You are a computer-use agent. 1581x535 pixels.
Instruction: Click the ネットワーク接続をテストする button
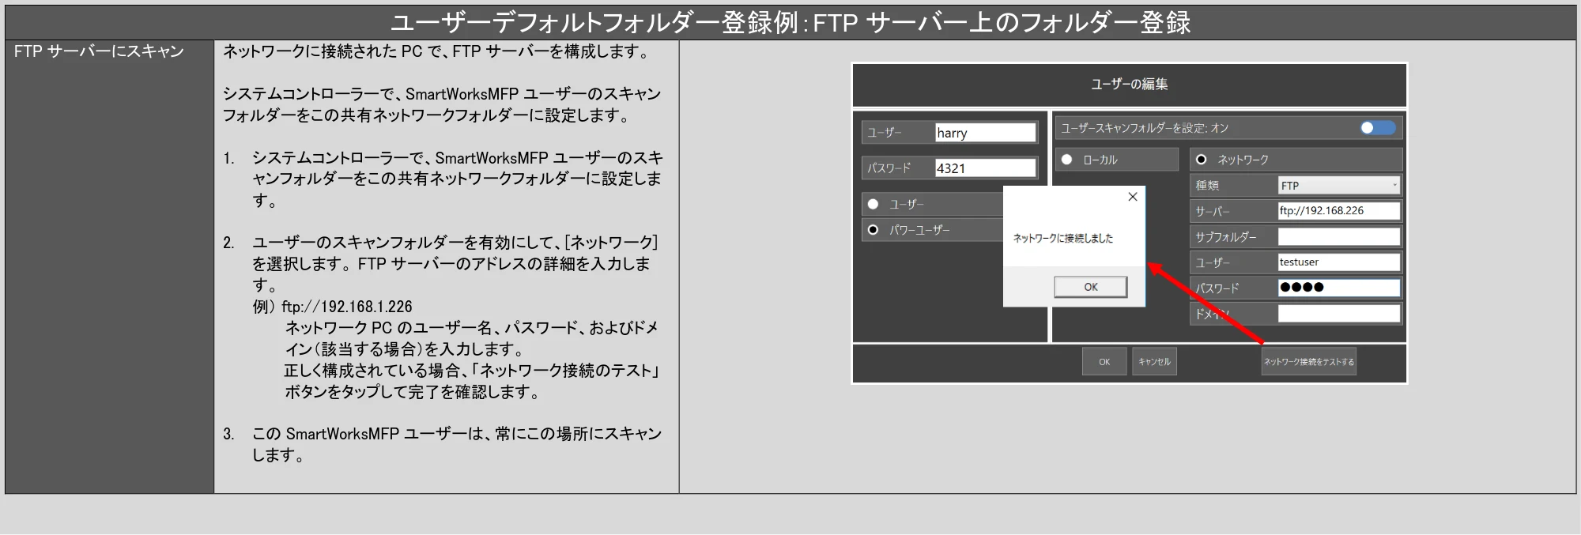[x=1308, y=362]
